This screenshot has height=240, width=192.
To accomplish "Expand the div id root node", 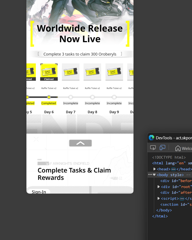I will tap(159, 187).
